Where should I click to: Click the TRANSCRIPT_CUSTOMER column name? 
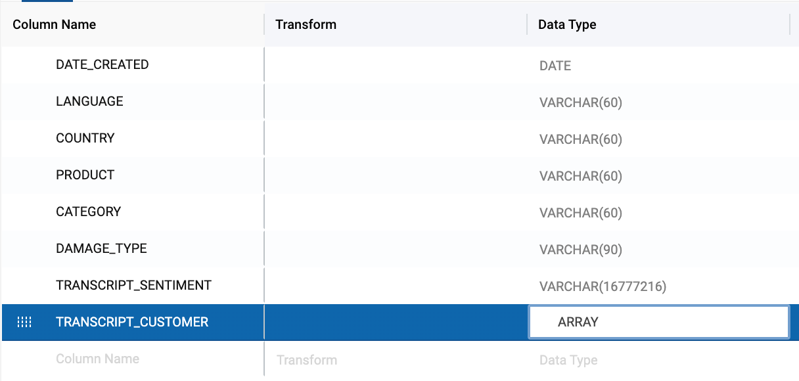point(132,322)
